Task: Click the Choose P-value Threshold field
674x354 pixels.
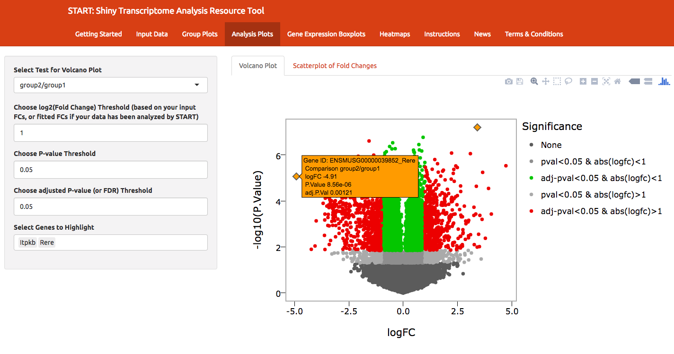Action: click(x=111, y=170)
